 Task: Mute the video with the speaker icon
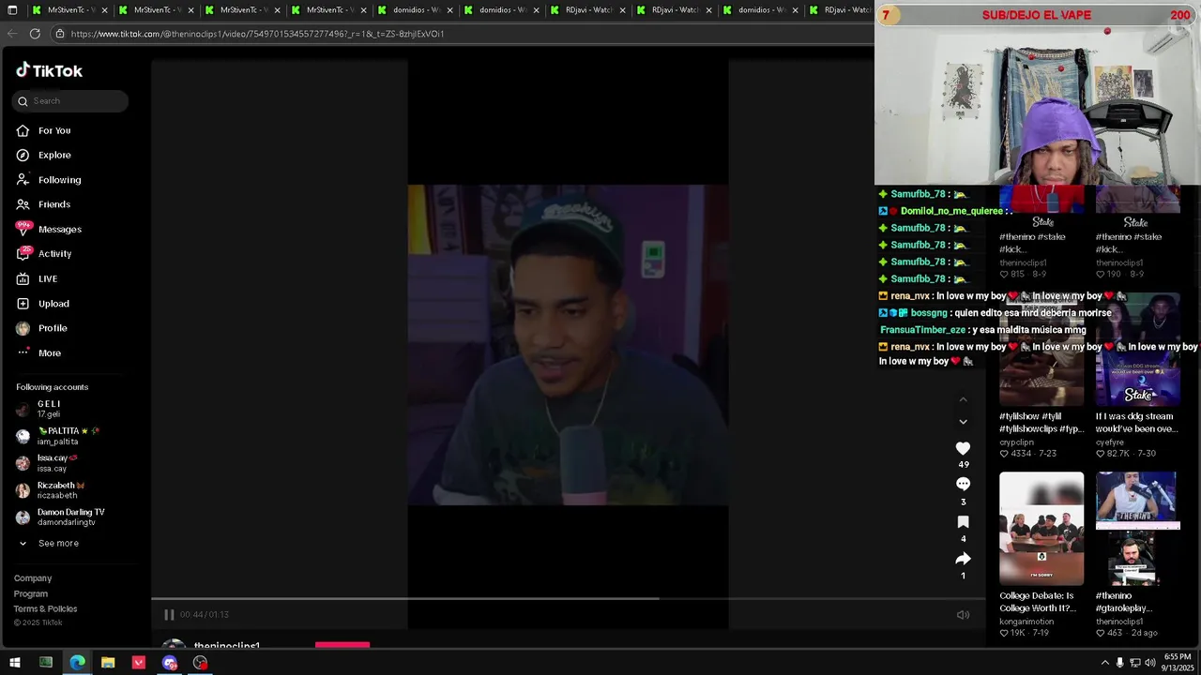point(963,615)
